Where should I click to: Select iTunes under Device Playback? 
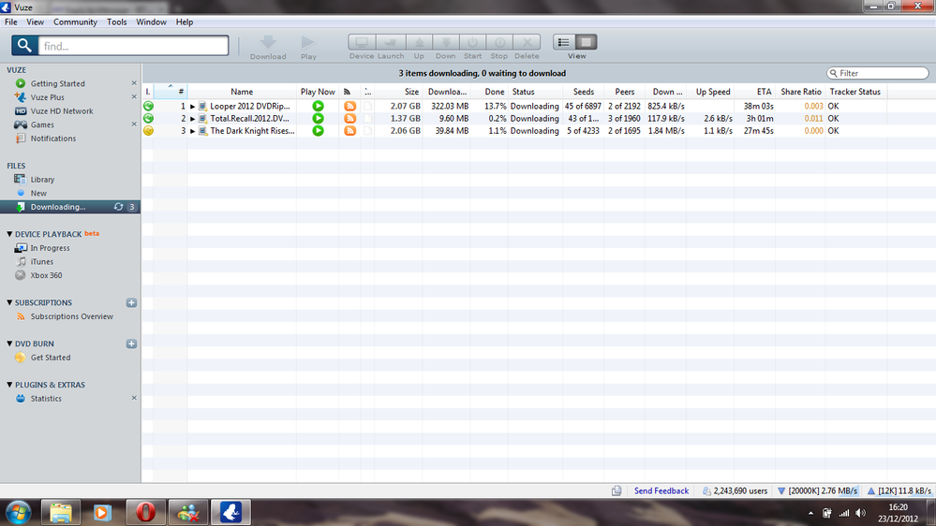click(42, 262)
